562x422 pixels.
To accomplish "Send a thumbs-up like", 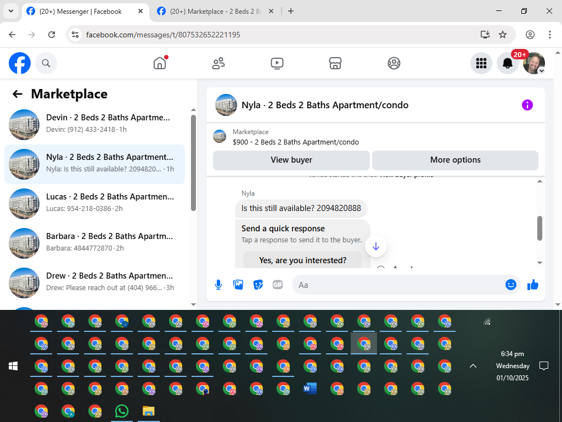I will click(x=533, y=285).
